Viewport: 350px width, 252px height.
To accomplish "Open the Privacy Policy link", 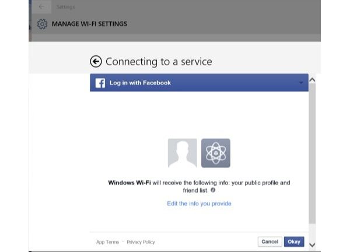I will (141, 242).
